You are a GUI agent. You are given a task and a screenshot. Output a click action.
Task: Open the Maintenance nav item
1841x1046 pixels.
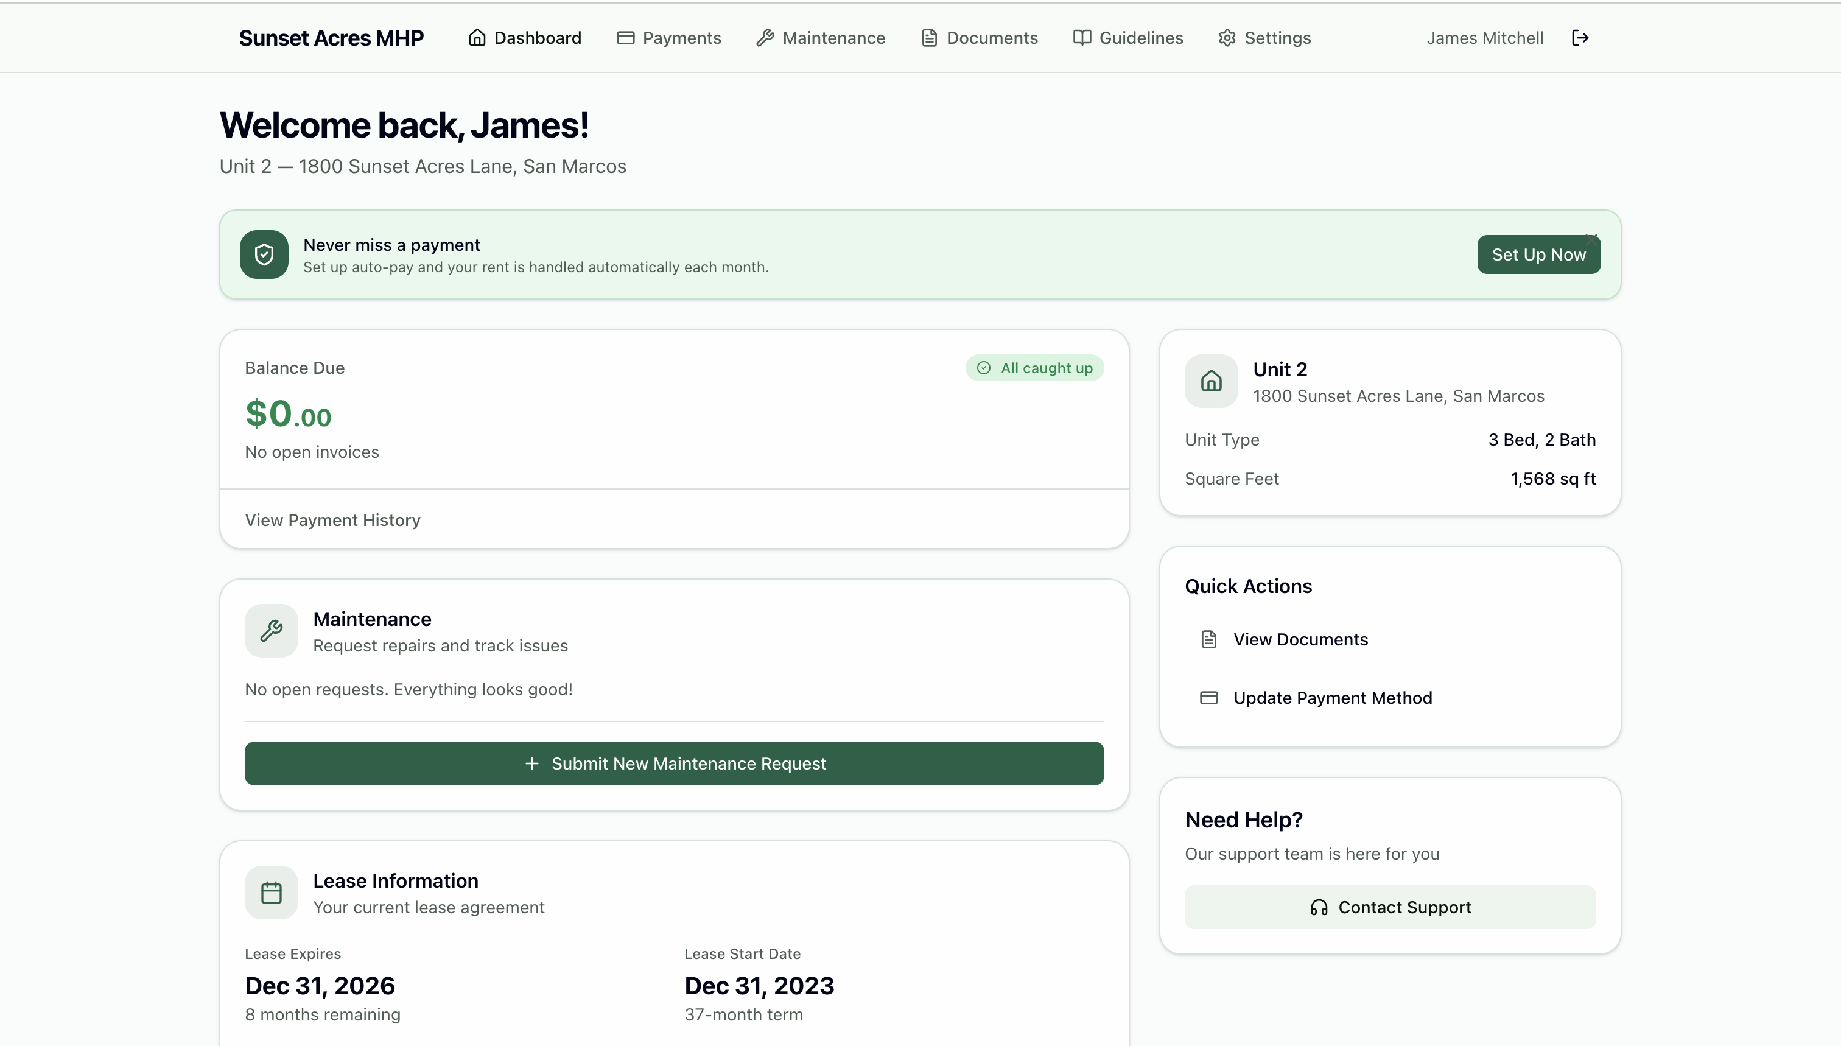click(x=820, y=37)
